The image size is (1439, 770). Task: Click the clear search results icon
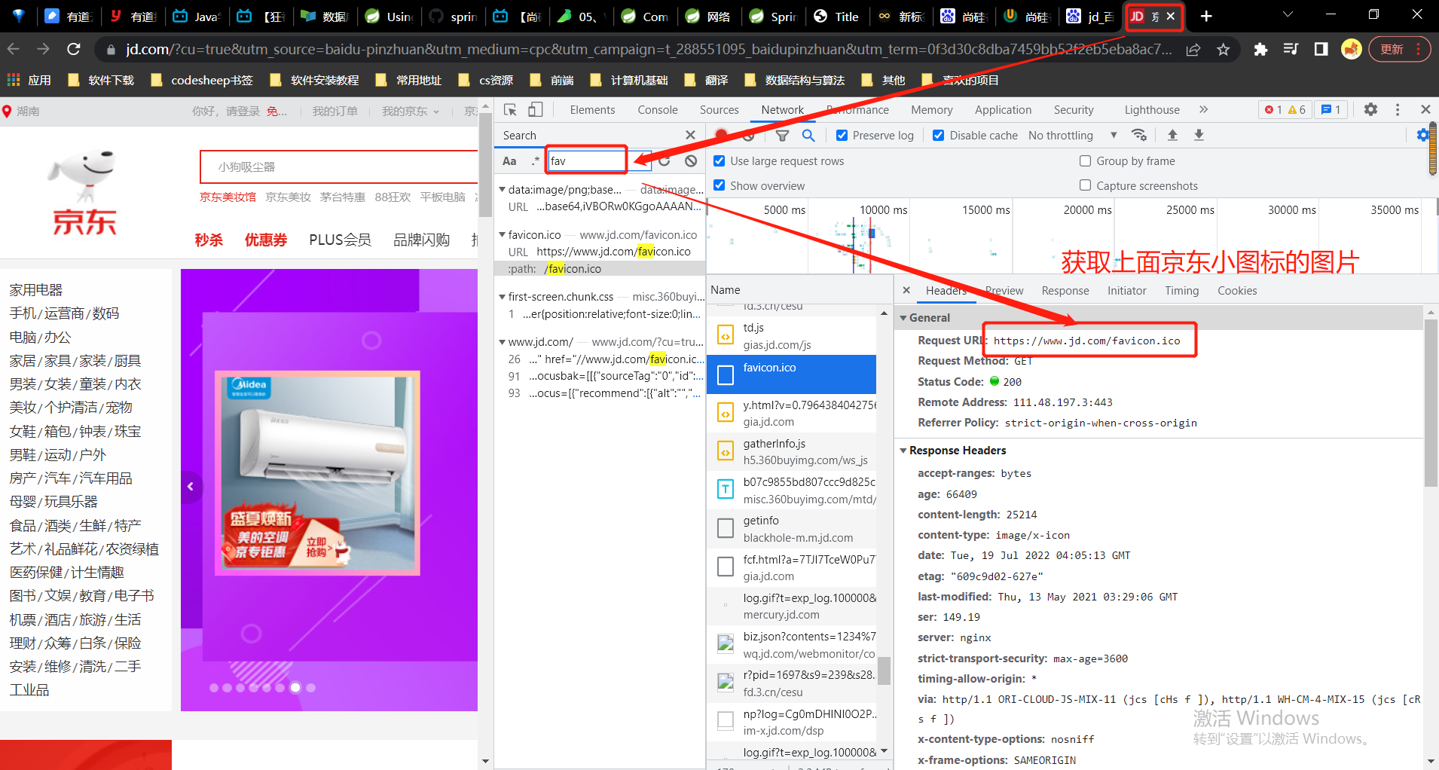(x=691, y=160)
